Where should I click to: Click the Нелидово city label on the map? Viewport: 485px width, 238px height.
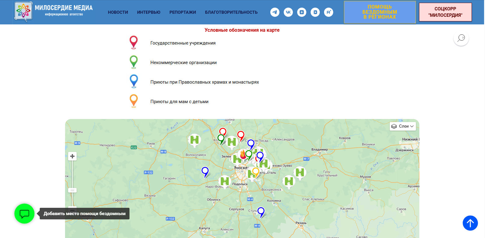tap(108, 145)
